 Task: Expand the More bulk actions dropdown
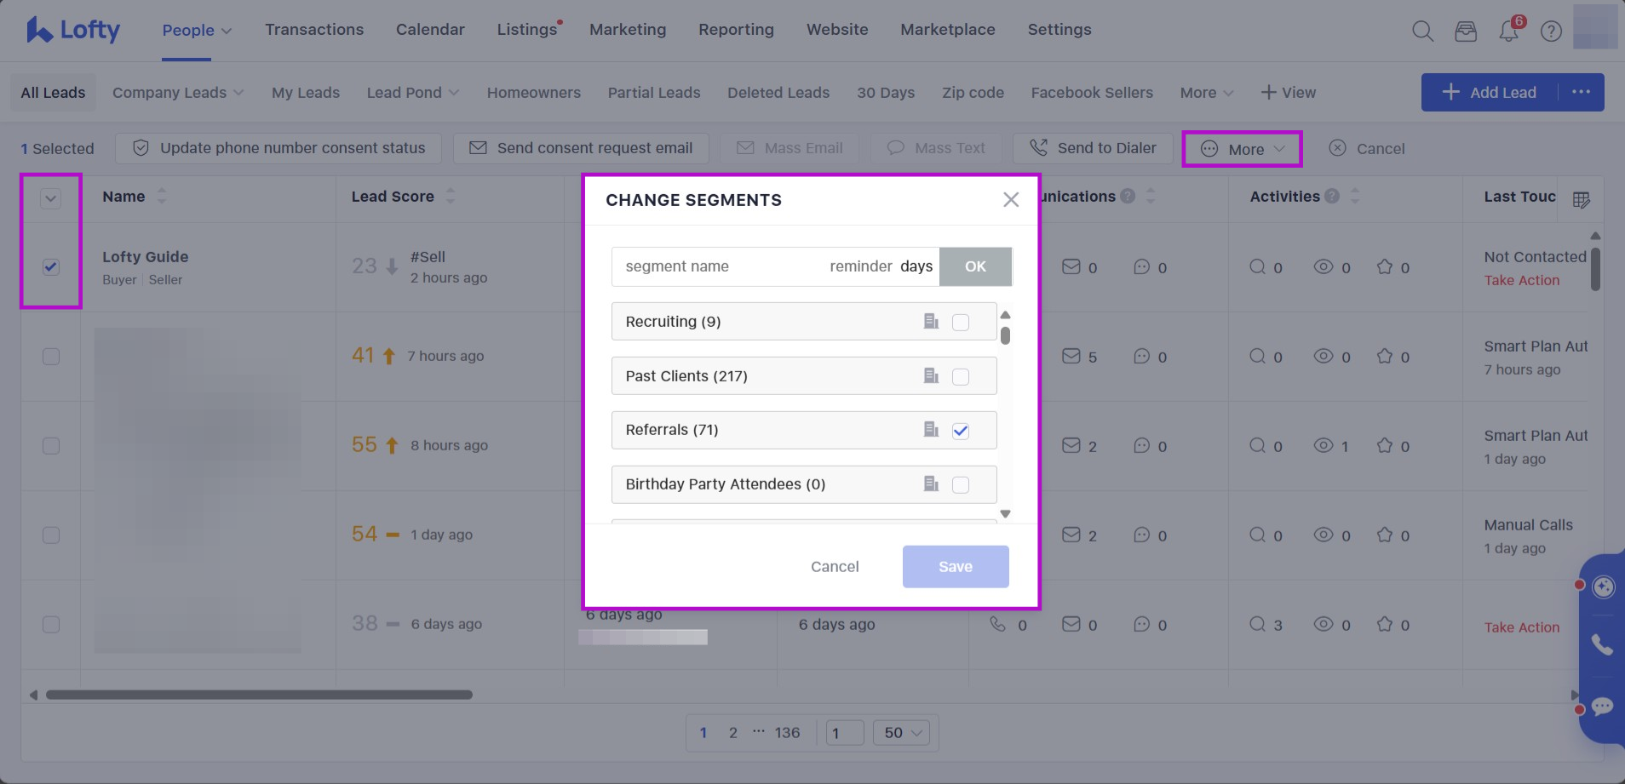point(1243,149)
